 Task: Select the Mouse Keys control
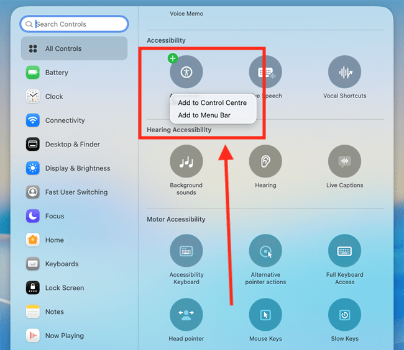click(x=265, y=315)
